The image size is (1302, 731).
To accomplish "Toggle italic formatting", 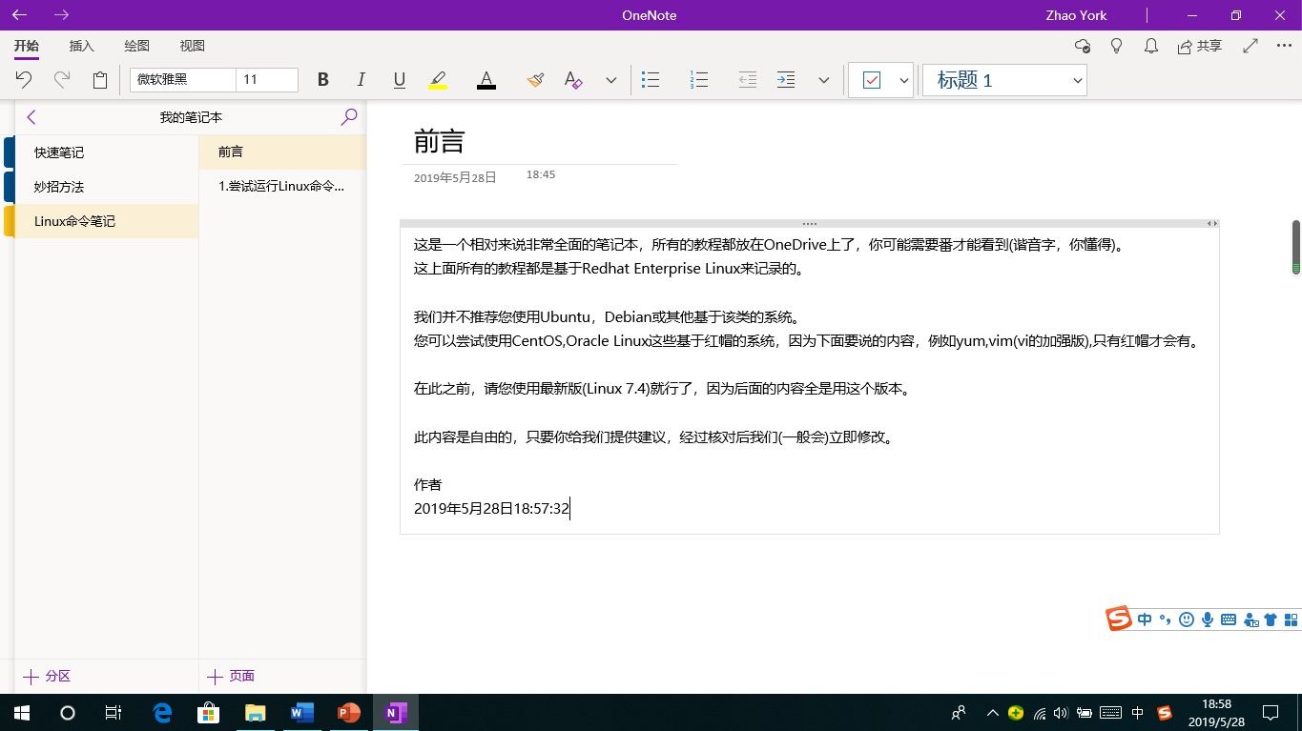I will 361,80.
